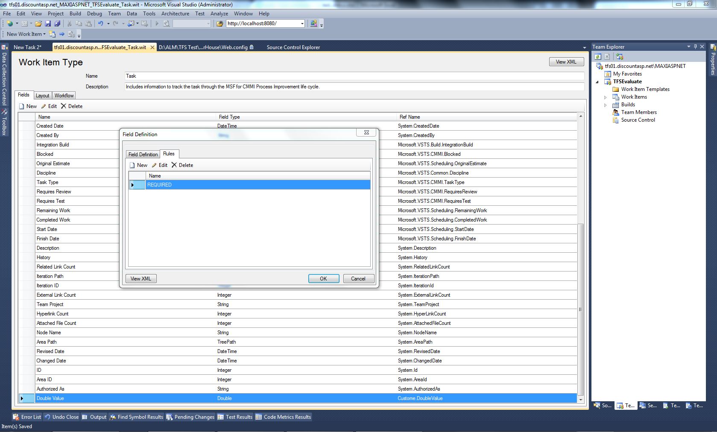
Task: Open the Code Metrics Results panel
Action: [283, 417]
